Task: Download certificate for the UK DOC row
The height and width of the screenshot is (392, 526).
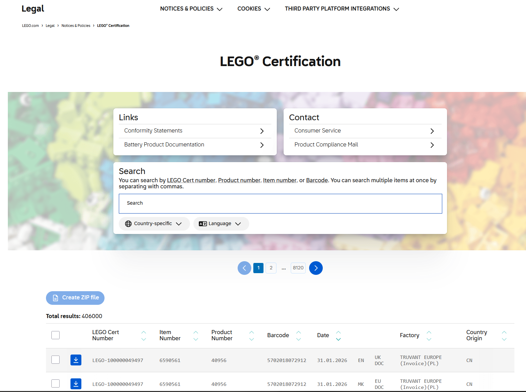Action: click(x=76, y=360)
